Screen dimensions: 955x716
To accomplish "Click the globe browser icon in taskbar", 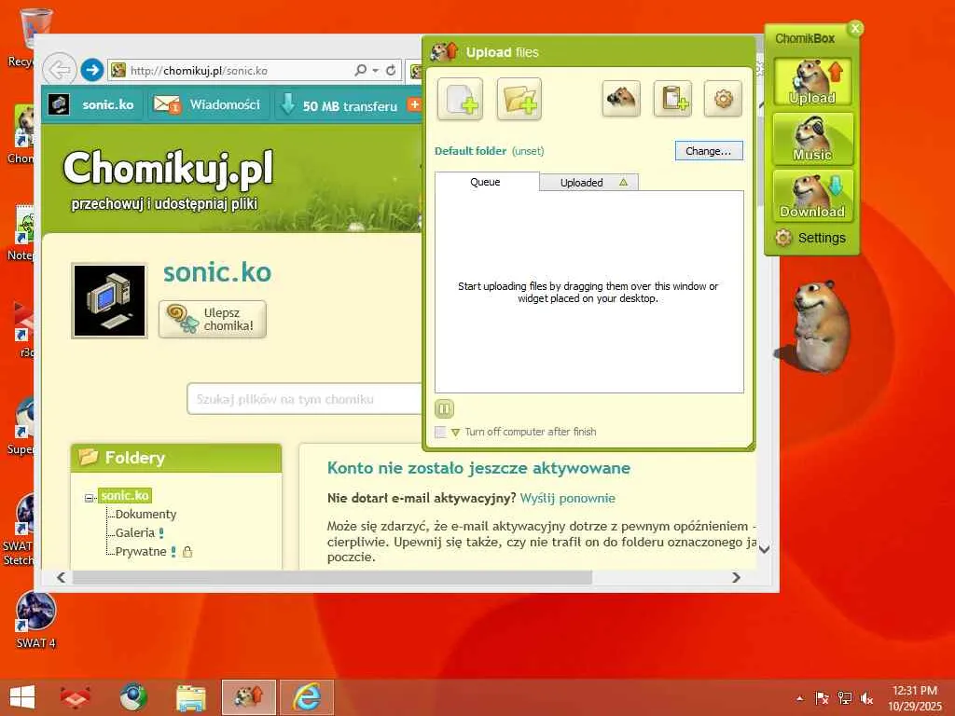I will [x=132, y=697].
